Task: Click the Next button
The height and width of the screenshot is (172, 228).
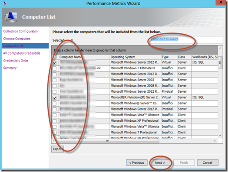Action: point(160,163)
